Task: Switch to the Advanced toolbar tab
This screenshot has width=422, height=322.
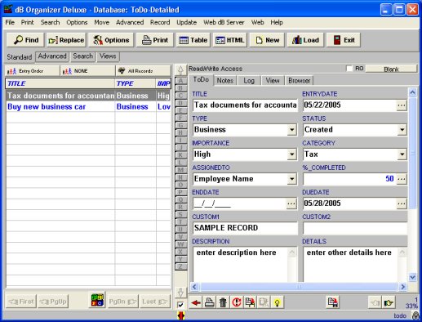Action: click(52, 56)
